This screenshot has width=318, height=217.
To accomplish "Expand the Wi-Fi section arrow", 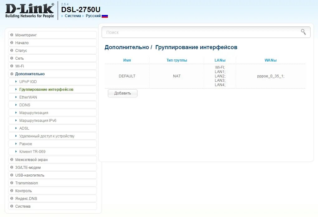I will 12,66.
